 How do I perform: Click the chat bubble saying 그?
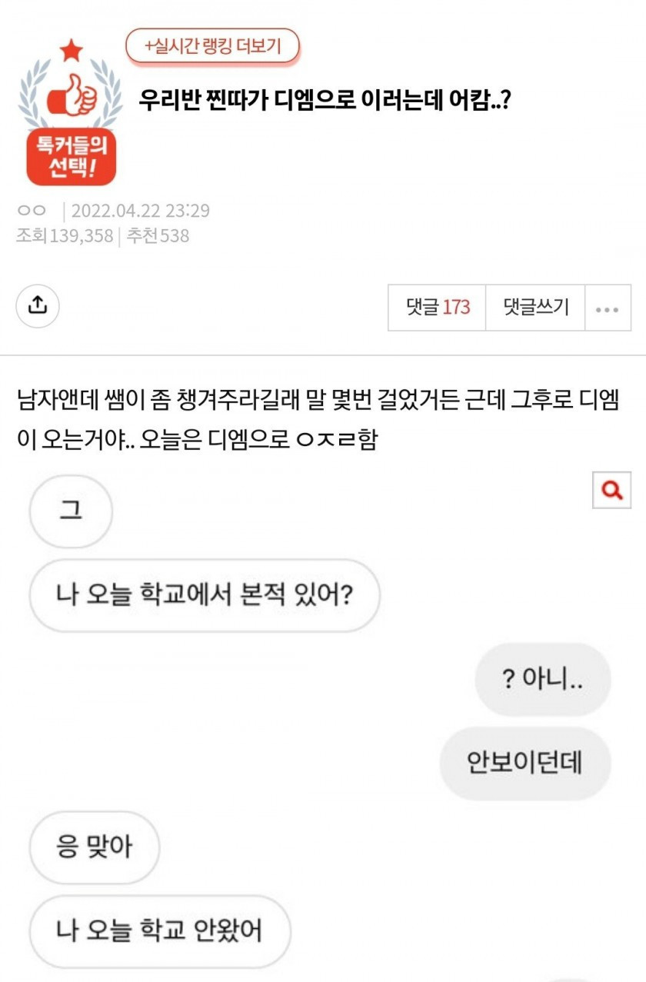click(71, 511)
